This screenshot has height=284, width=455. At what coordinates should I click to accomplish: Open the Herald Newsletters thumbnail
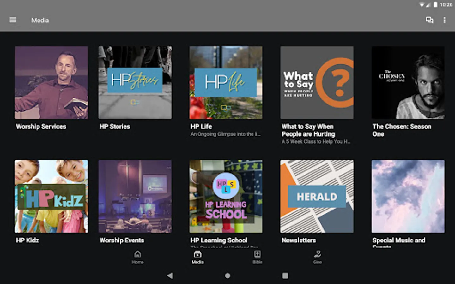coord(317,196)
